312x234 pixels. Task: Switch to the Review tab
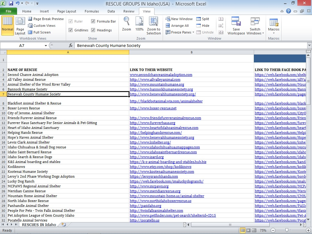129,11
